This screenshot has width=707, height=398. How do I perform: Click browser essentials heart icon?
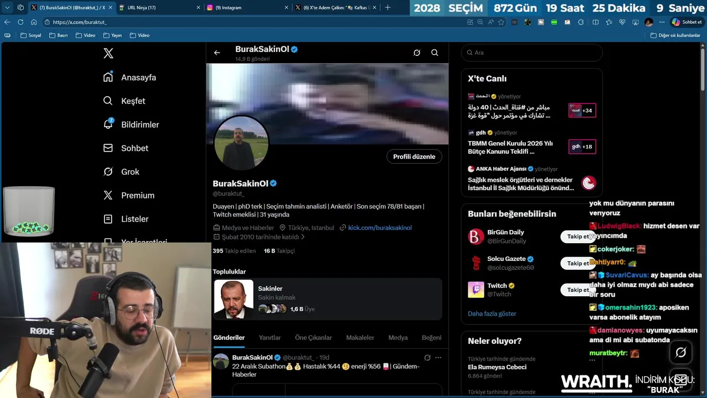point(622,22)
